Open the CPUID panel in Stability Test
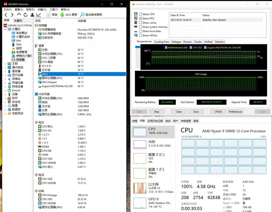 point(218,111)
